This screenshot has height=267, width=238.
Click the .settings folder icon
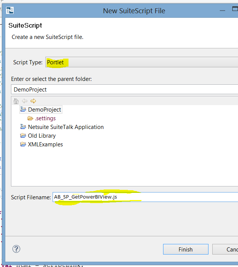[x=31, y=118]
